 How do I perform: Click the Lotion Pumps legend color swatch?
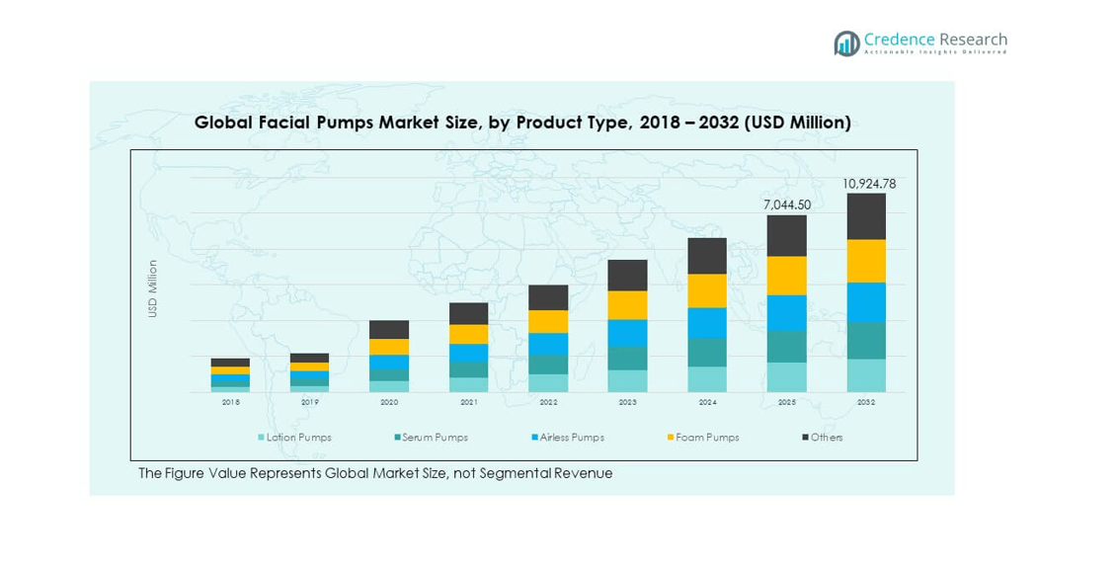coord(261,437)
